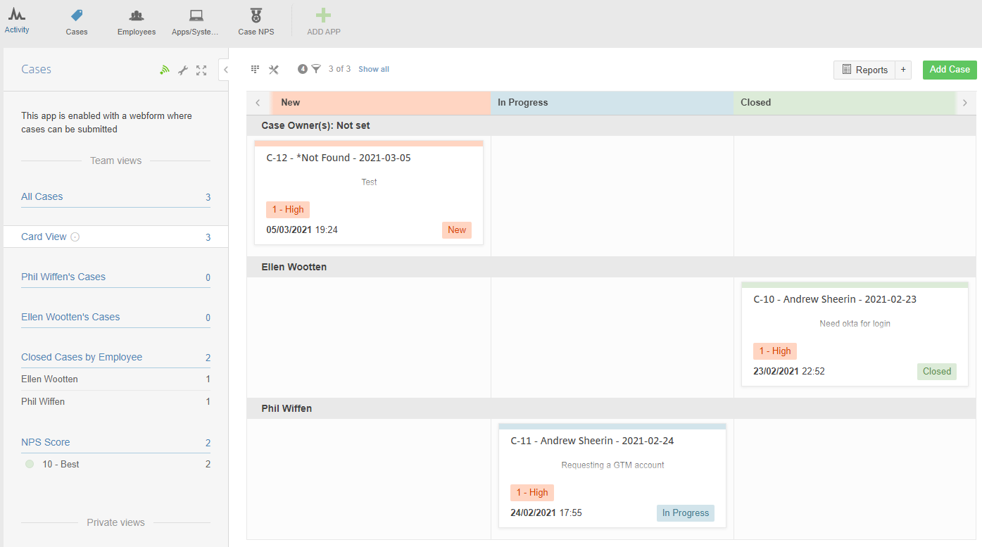
Task: Click the Add Case button
Action: 949,70
